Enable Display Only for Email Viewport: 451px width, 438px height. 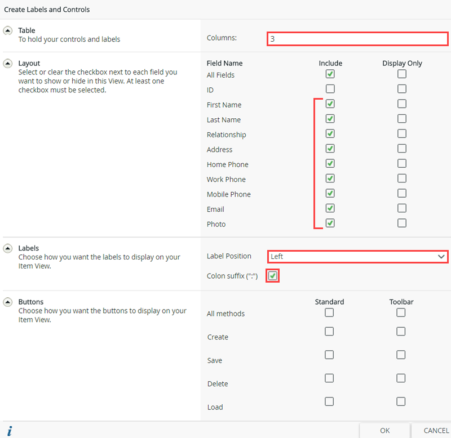pos(401,208)
